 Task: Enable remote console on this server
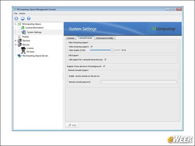click(102, 76)
